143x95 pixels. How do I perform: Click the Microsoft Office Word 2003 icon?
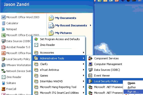(3, 17)
